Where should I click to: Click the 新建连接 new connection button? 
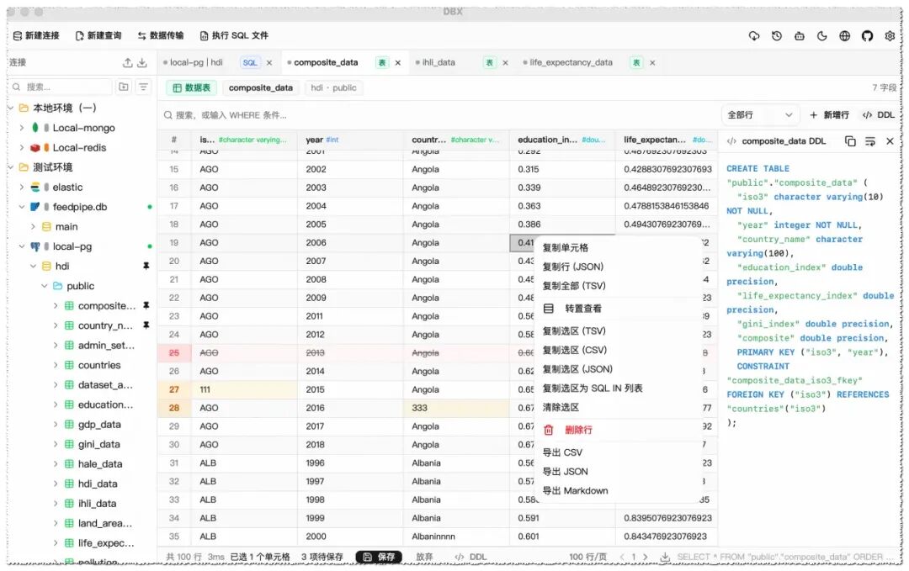(36, 35)
